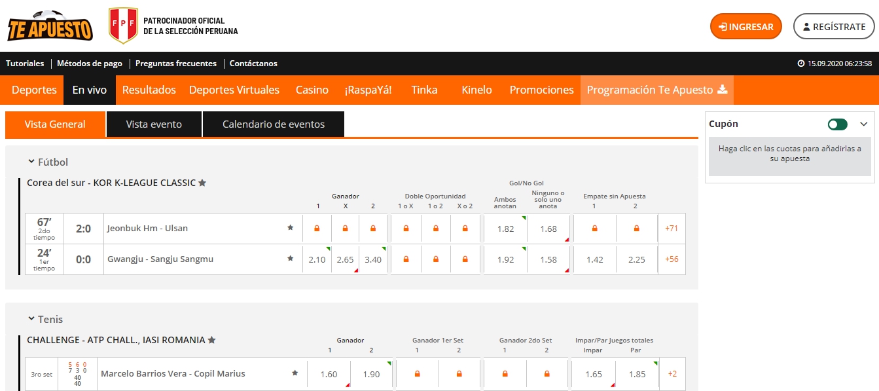879x391 pixels.
Task: Click the INGRESAR login button
Action: click(745, 27)
